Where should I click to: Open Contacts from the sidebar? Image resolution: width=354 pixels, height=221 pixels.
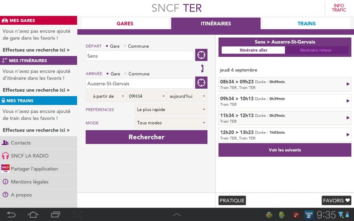click(x=38, y=143)
